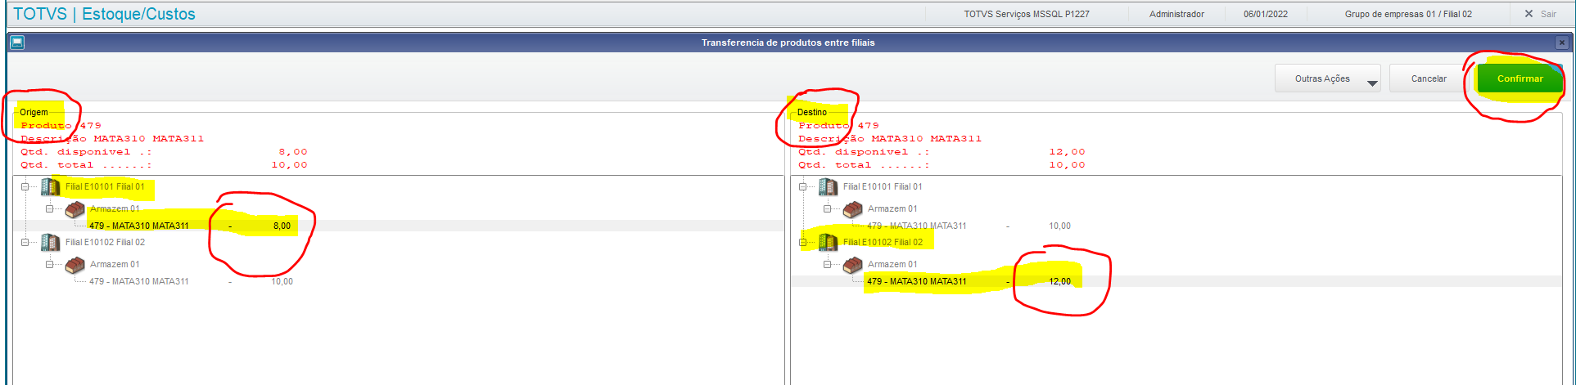
Task: Collapse Armazem 01 under Filial 02 in Origem
Action: pos(50,264)
